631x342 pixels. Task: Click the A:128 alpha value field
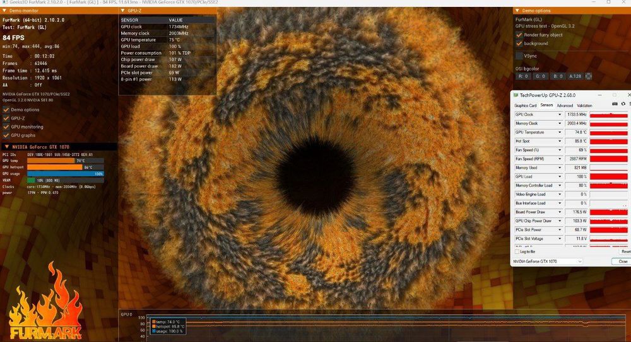575,76
